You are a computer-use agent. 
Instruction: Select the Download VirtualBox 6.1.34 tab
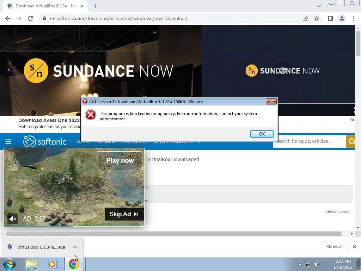45,6
